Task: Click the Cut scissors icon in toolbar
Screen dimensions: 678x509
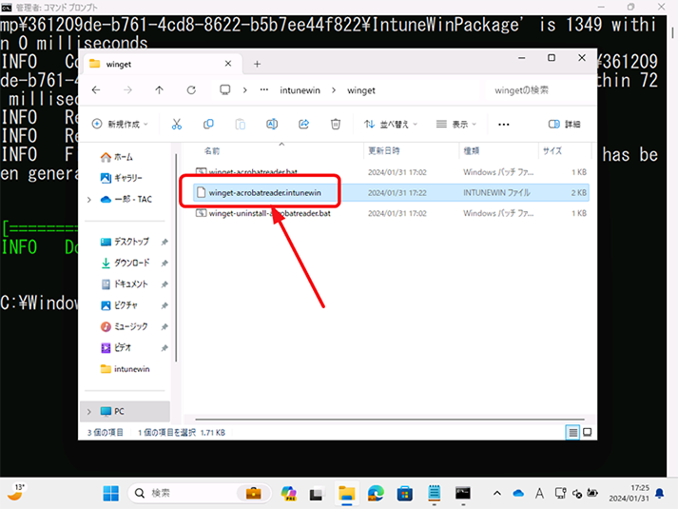Action: [x=177, y=125]
